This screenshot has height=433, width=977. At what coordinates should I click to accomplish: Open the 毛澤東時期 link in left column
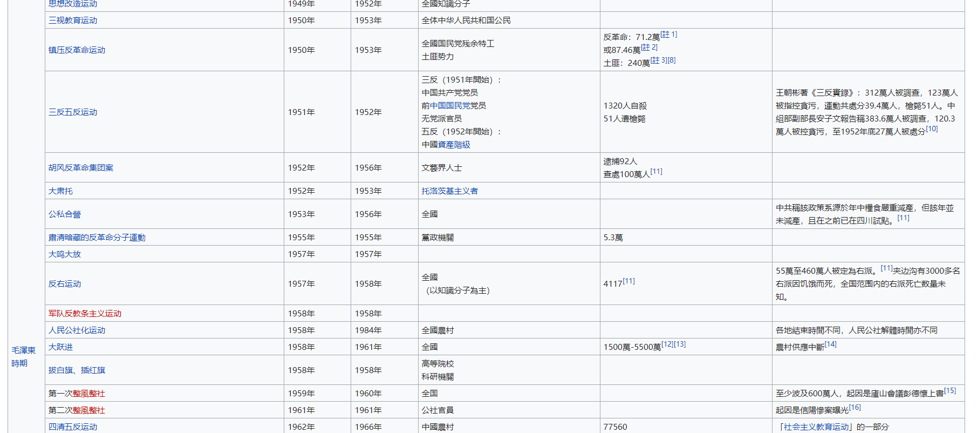click(x=24, y=357)
